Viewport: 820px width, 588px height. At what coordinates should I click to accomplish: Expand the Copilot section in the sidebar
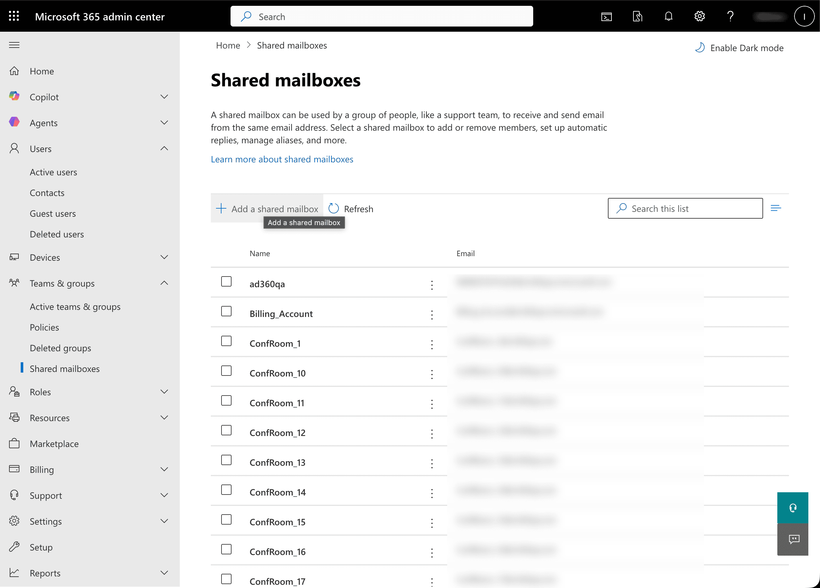[x=164, y=97]
